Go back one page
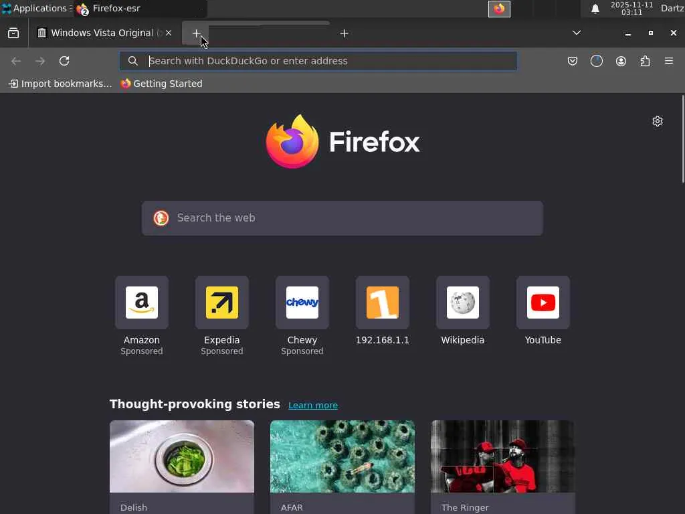Image resolution: width=685 pixels, height=514 pixels. pos(16,61)
